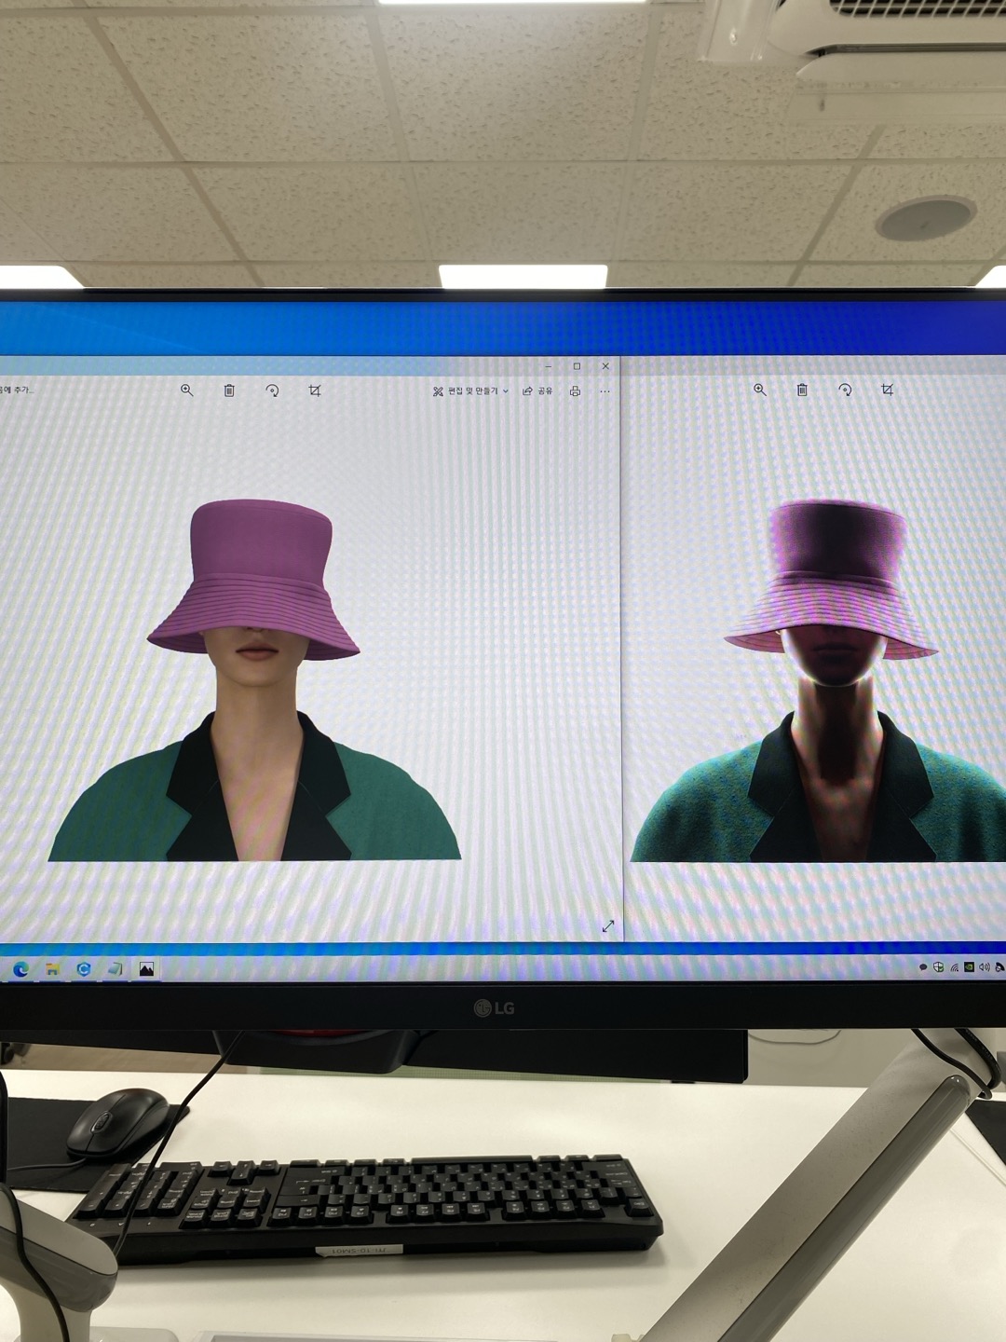The height and width of the screenshot is (1342, 1006).
Task: Click the network icon in system tray
Action: click(954, 967)
